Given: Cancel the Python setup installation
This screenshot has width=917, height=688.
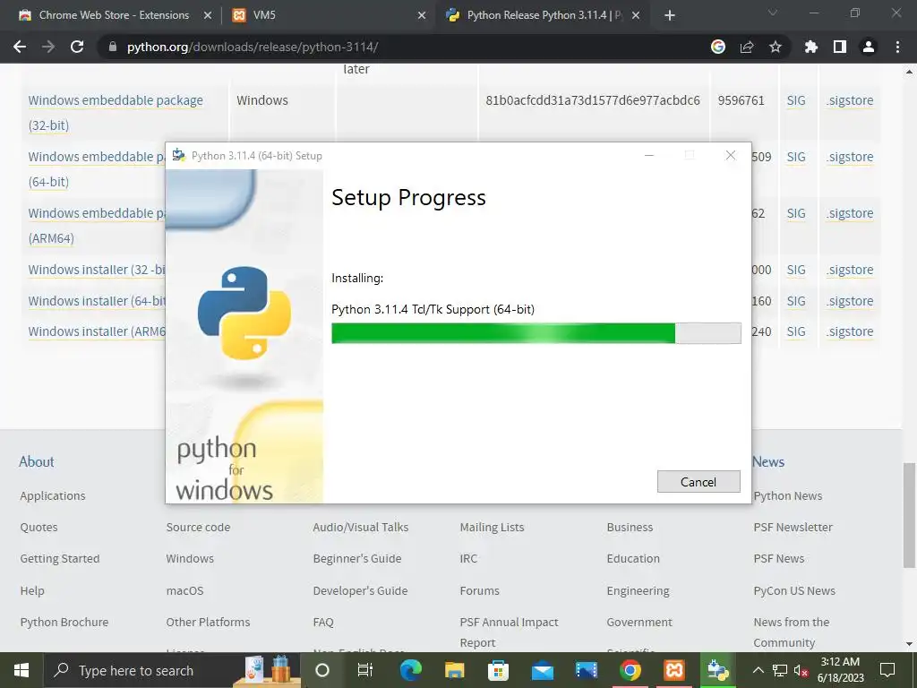Looking at the screenshot, I should tap(698, 481).
